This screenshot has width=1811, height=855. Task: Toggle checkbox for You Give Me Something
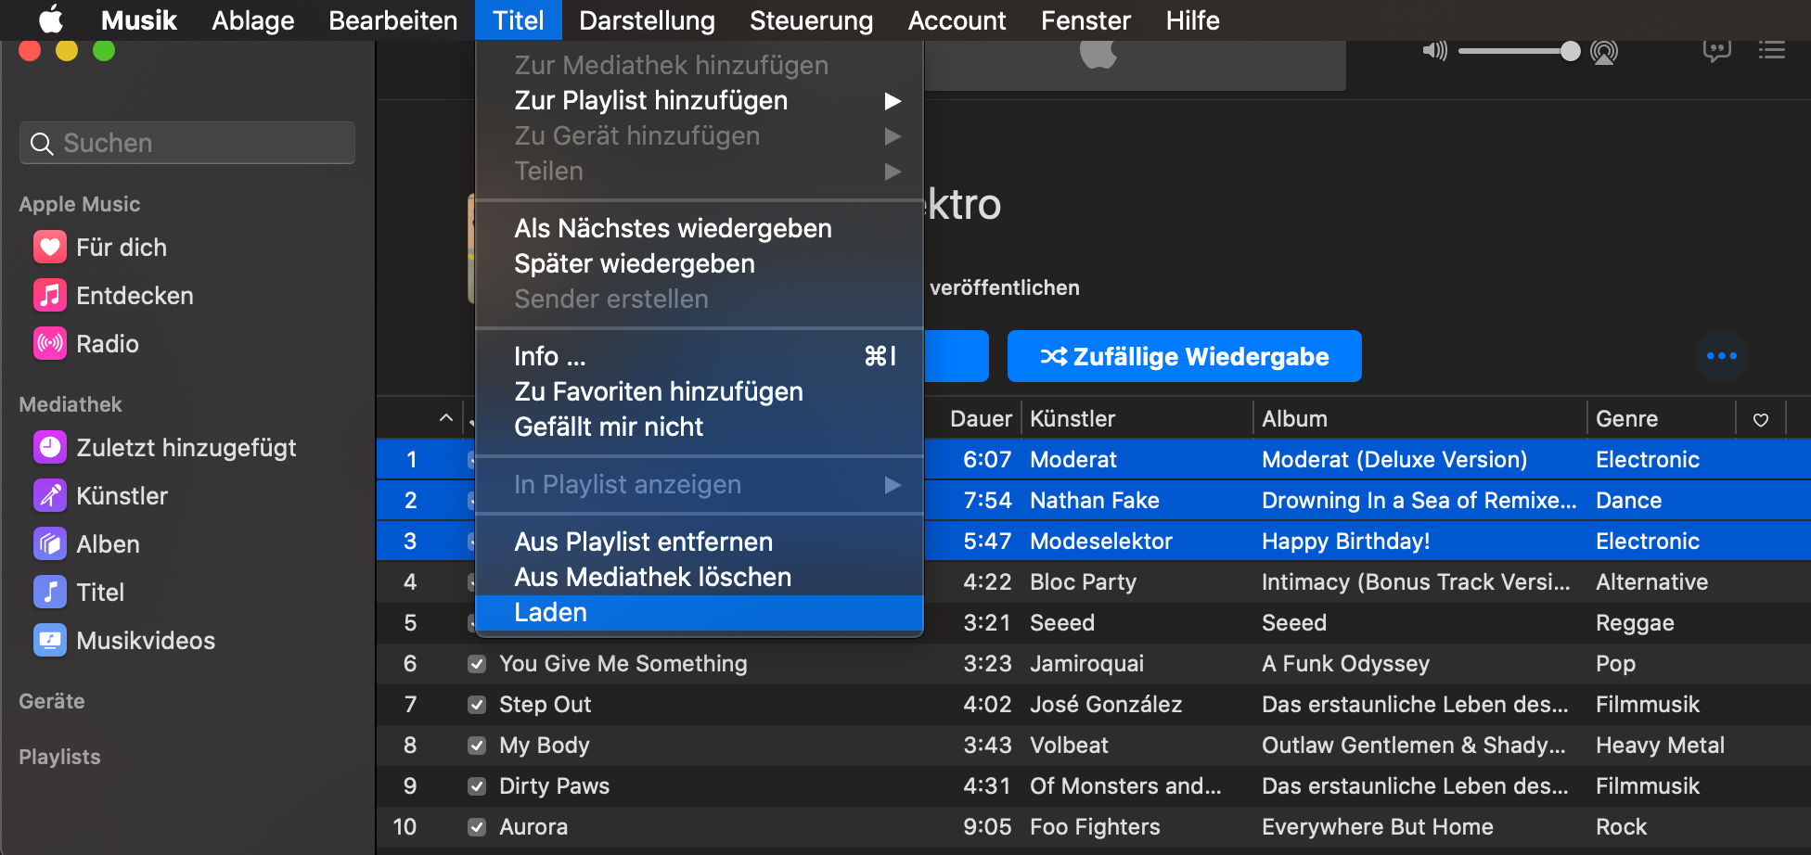pos(477,664)
